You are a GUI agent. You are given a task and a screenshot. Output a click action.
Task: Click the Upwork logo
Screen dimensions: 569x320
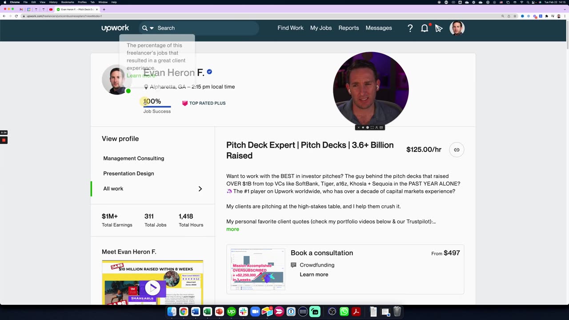point(115,28)
